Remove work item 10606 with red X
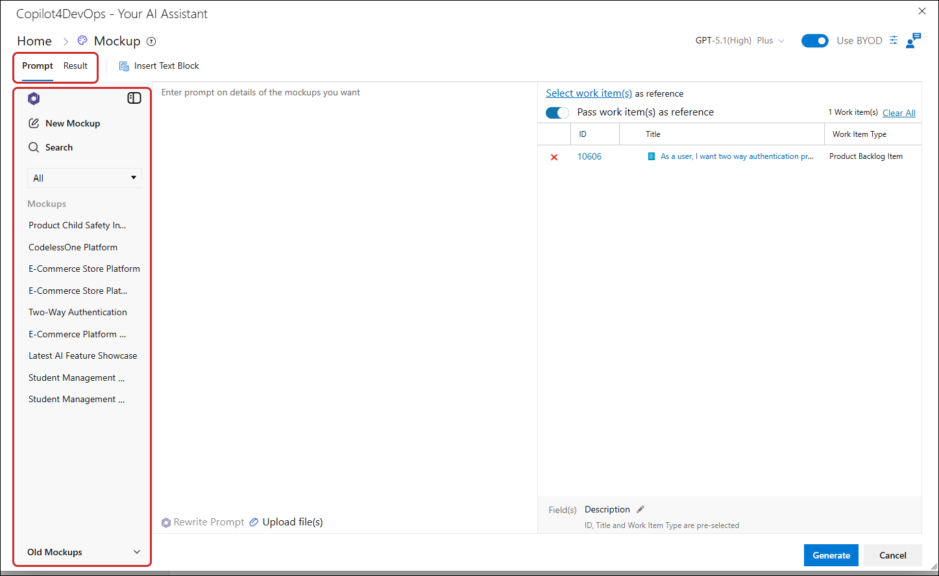The image size is (939, 576). 554,157
